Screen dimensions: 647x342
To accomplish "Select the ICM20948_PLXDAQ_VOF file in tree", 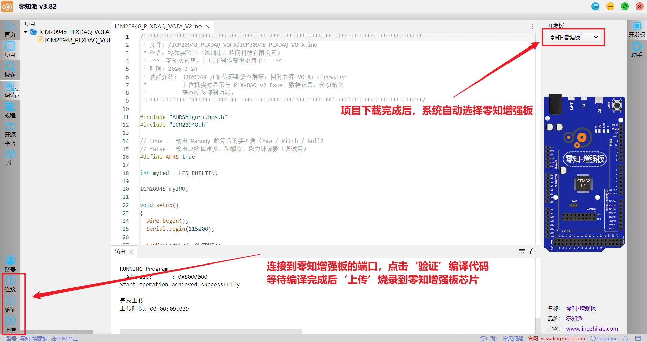I will coord(78,40).
